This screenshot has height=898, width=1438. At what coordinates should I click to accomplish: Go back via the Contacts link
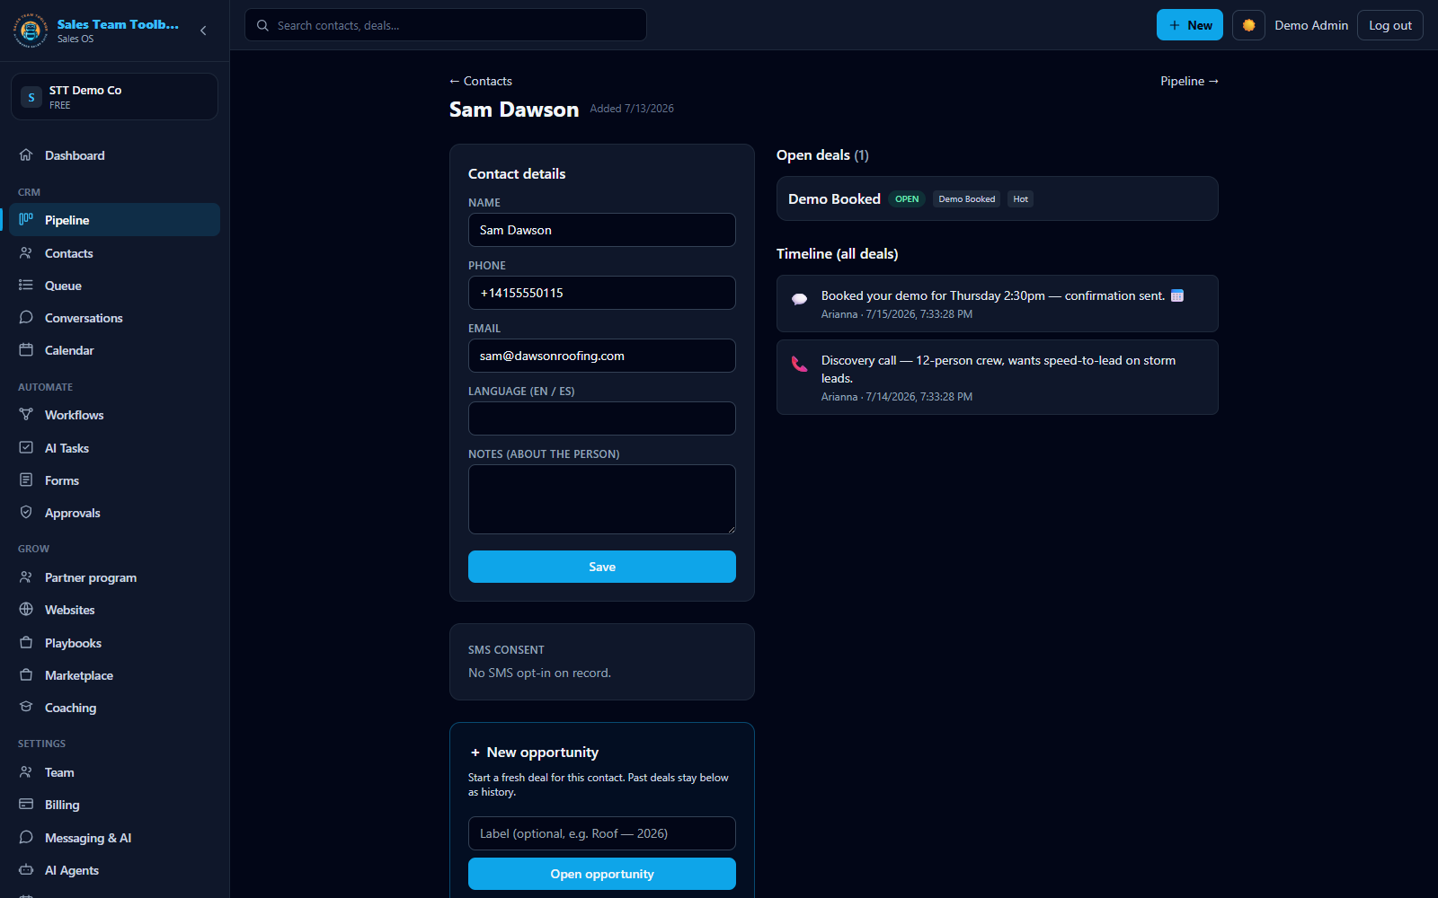tap(481, 81)
